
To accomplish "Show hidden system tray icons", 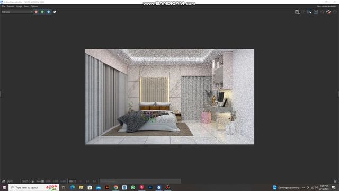I will point(304,187).
